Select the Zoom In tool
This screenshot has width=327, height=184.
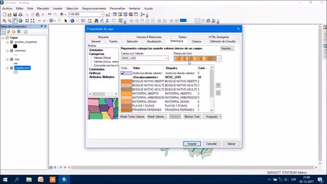coord(4,20)
